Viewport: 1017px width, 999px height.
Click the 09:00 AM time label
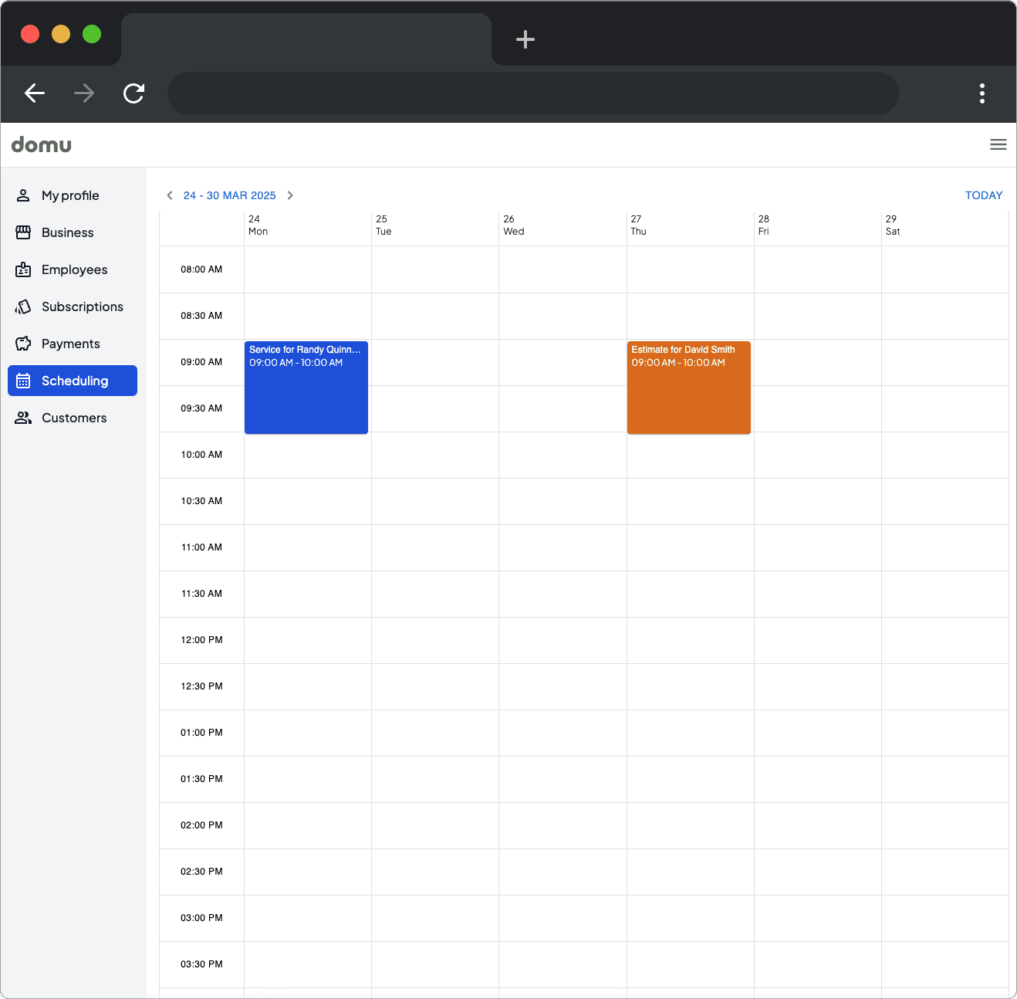201,362
